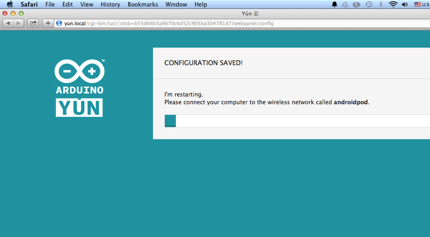Click the Safari forward arrow button
This screenshot has width=430, height=237.
click(x=18, y=23)
